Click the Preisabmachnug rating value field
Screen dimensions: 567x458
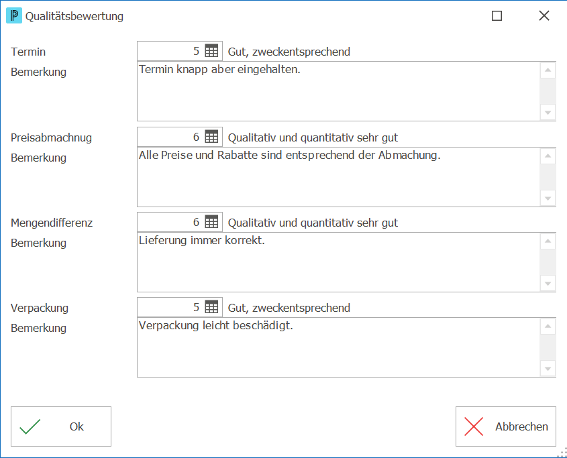click(x=180, y=137)
